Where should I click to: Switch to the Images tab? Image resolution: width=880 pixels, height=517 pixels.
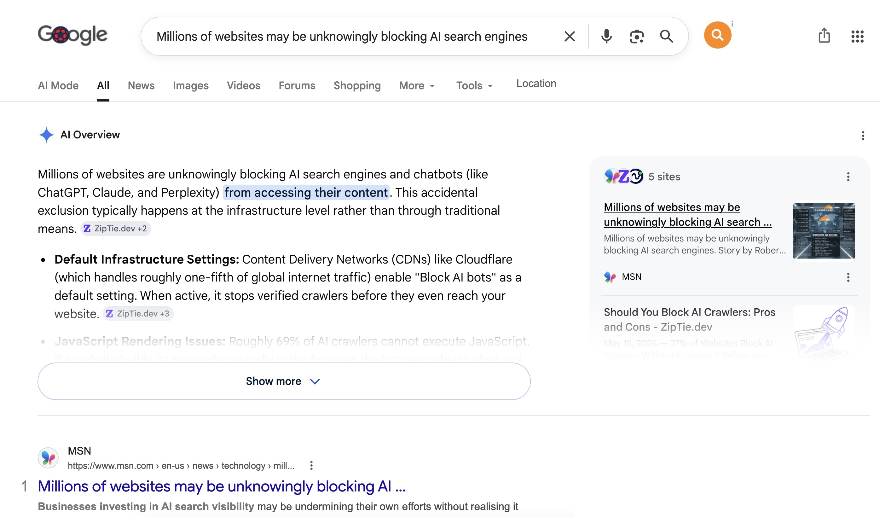191,85
